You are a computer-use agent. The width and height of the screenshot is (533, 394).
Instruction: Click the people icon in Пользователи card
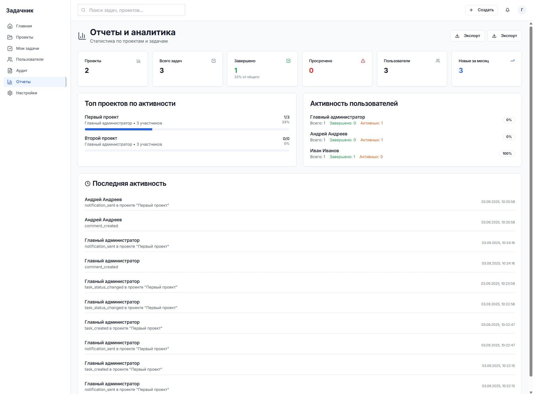click(x=438, y=61)
